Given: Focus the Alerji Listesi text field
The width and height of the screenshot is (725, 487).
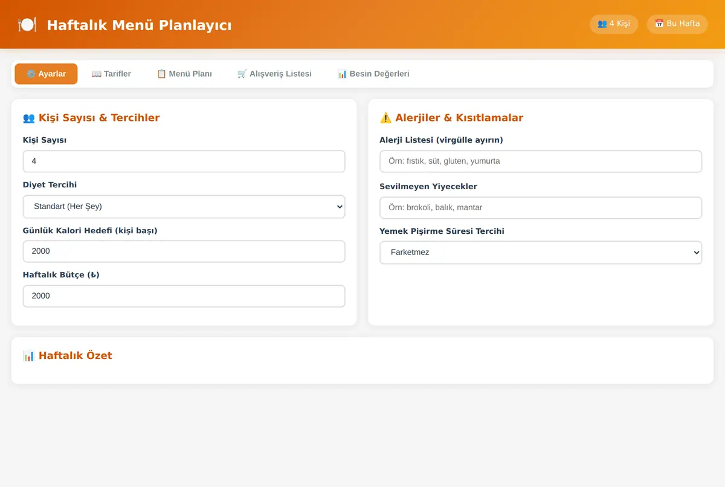Looking at the screenshot, I should click(x=541, y=161).
